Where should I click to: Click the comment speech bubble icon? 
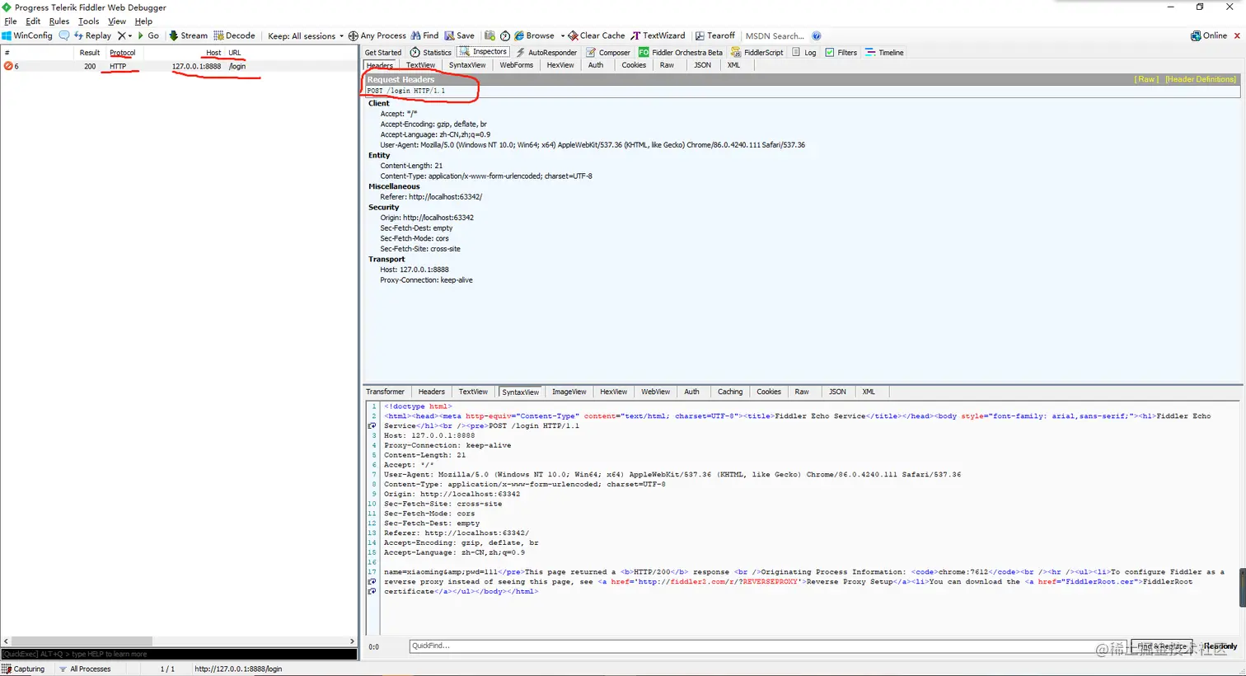pos(63,35)
